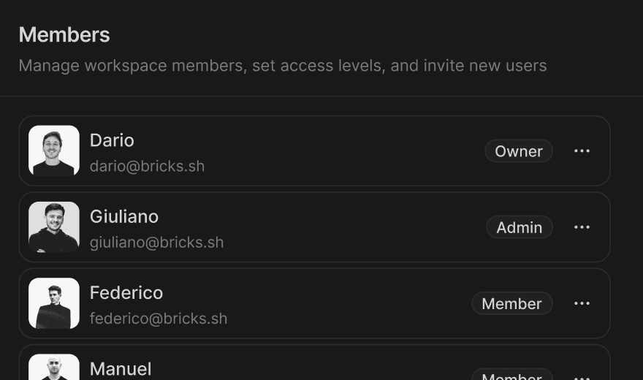Open Giuliano's three-dot actions menu

pos(582,227)
